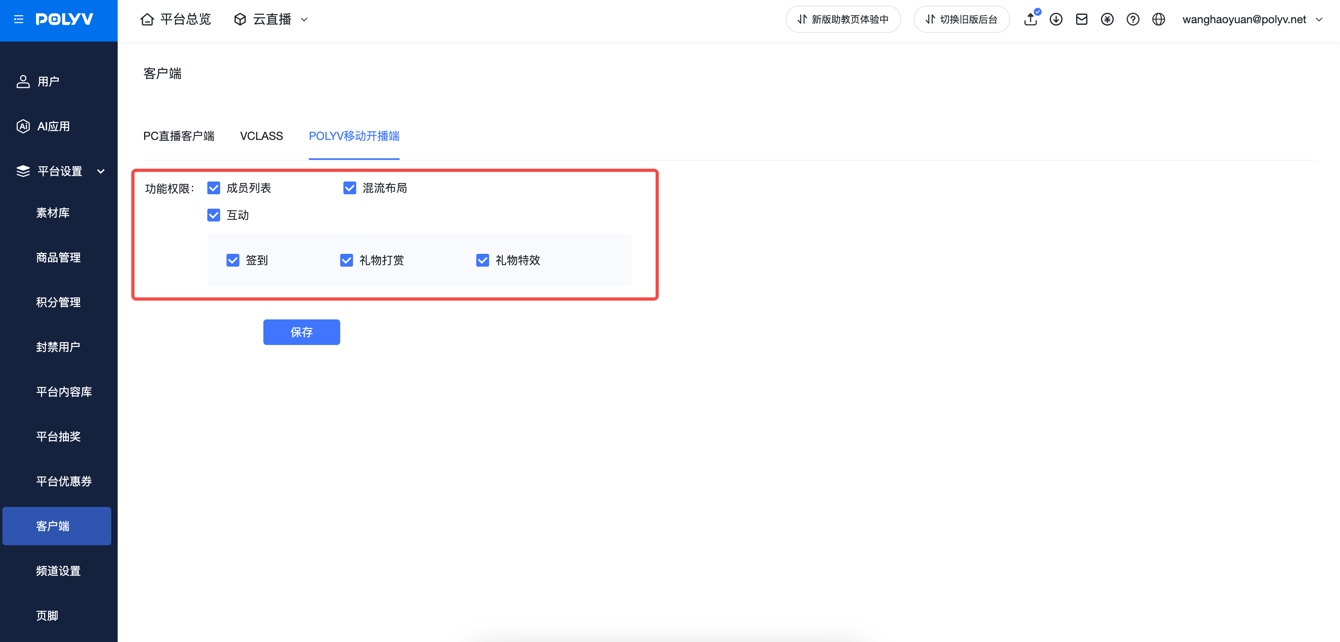Uncheck the 混流布局 checkbox

[x=349, y=188]
